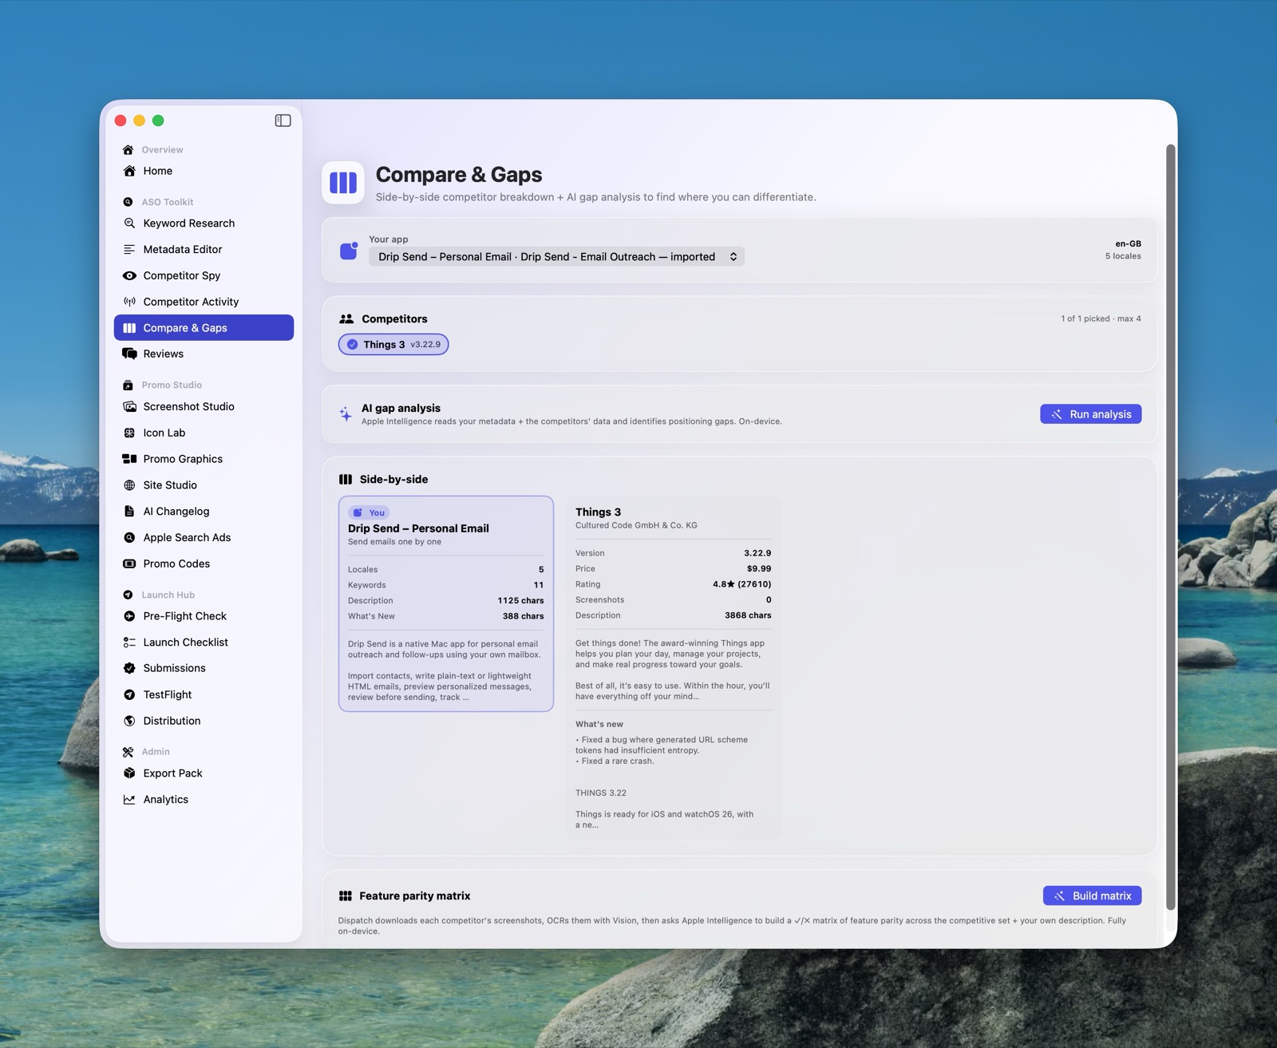Go to Keyword Research
This screenshot has width=1277, height=1048.
(x=204, y=223)
